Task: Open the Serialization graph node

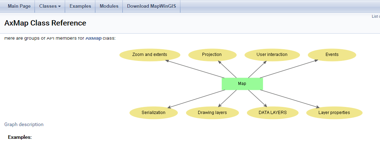Action: point(153,113)
